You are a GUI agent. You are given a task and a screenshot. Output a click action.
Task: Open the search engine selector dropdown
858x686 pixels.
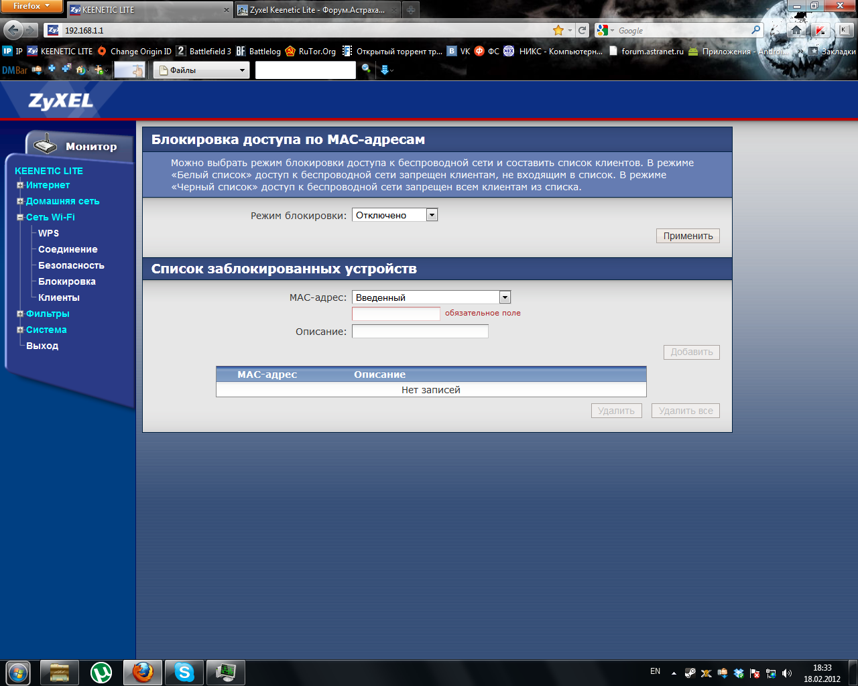[x=605, y=30]
